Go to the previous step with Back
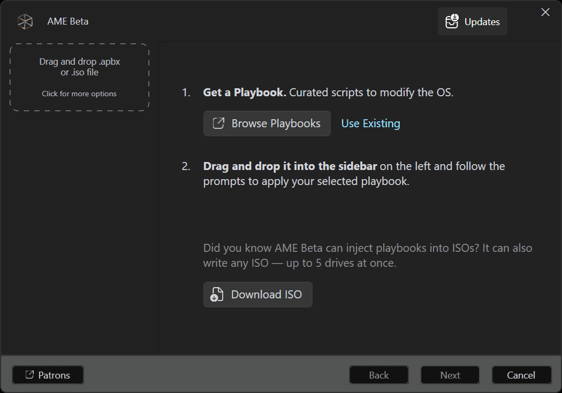 [379, 375]
